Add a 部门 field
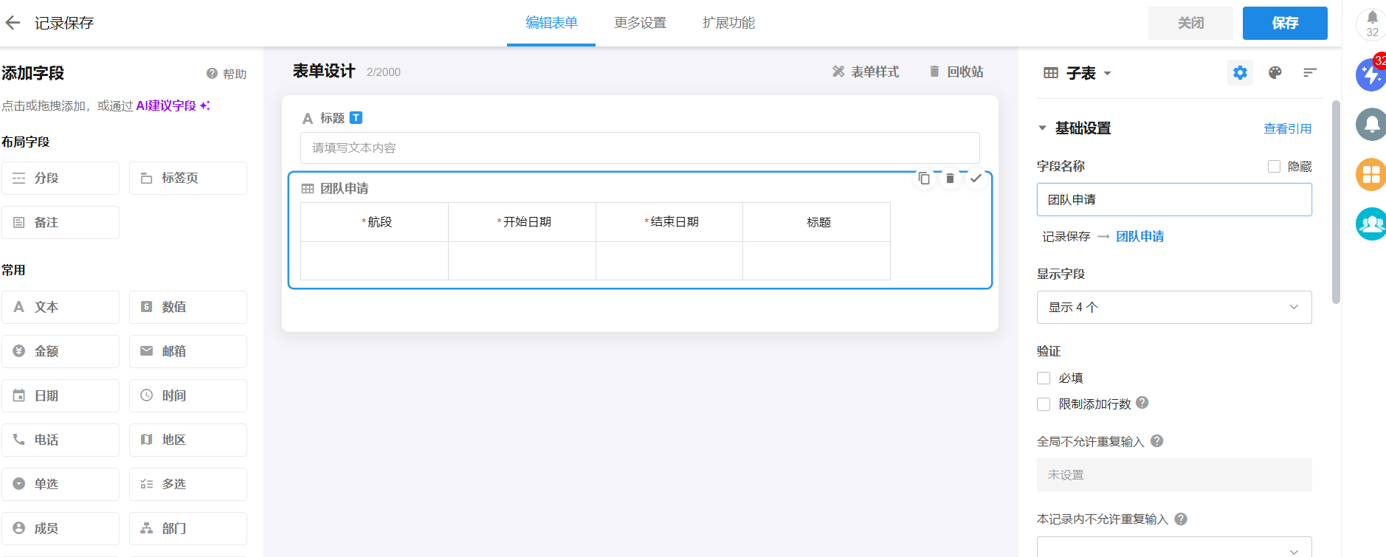This screenshot has width=1386, height=557. pos(188,528)
